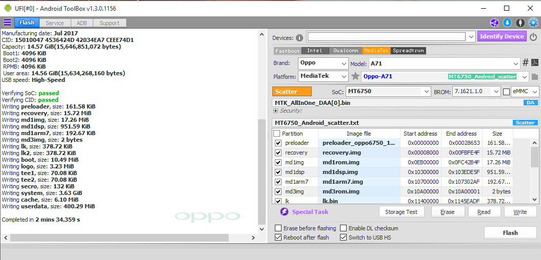Click the Erase button
Image resolution: width=541 pixels, height=260 pixels.
pyautogui.click(x=448, y=212)
